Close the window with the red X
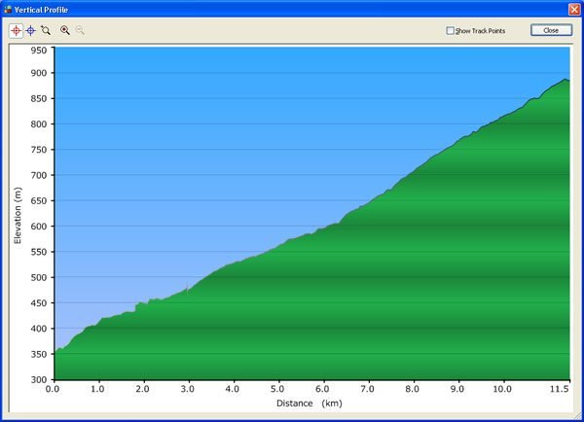584x422 pixels. tap(573, 8)
